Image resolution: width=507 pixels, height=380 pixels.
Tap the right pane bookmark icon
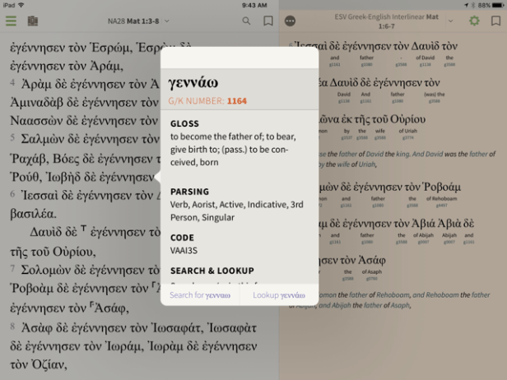(495, 21)
